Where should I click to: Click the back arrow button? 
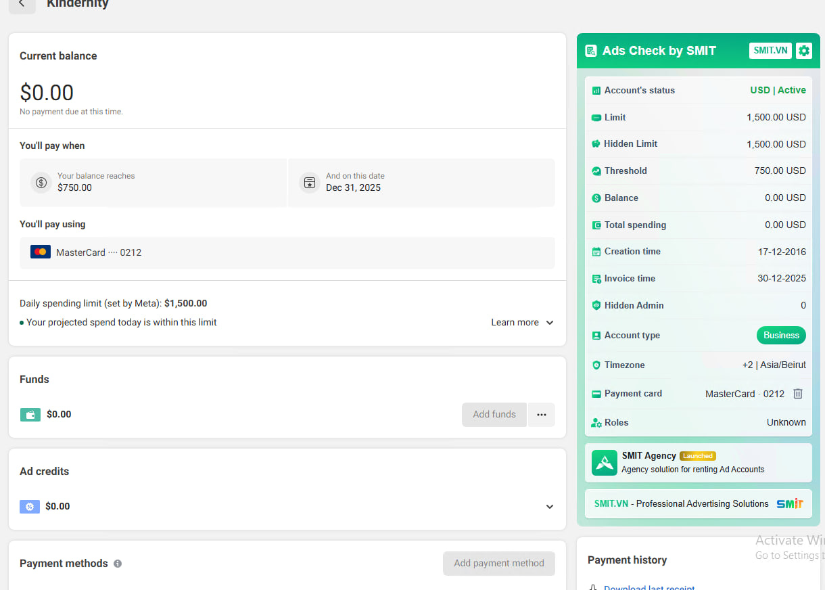(22, 4)
